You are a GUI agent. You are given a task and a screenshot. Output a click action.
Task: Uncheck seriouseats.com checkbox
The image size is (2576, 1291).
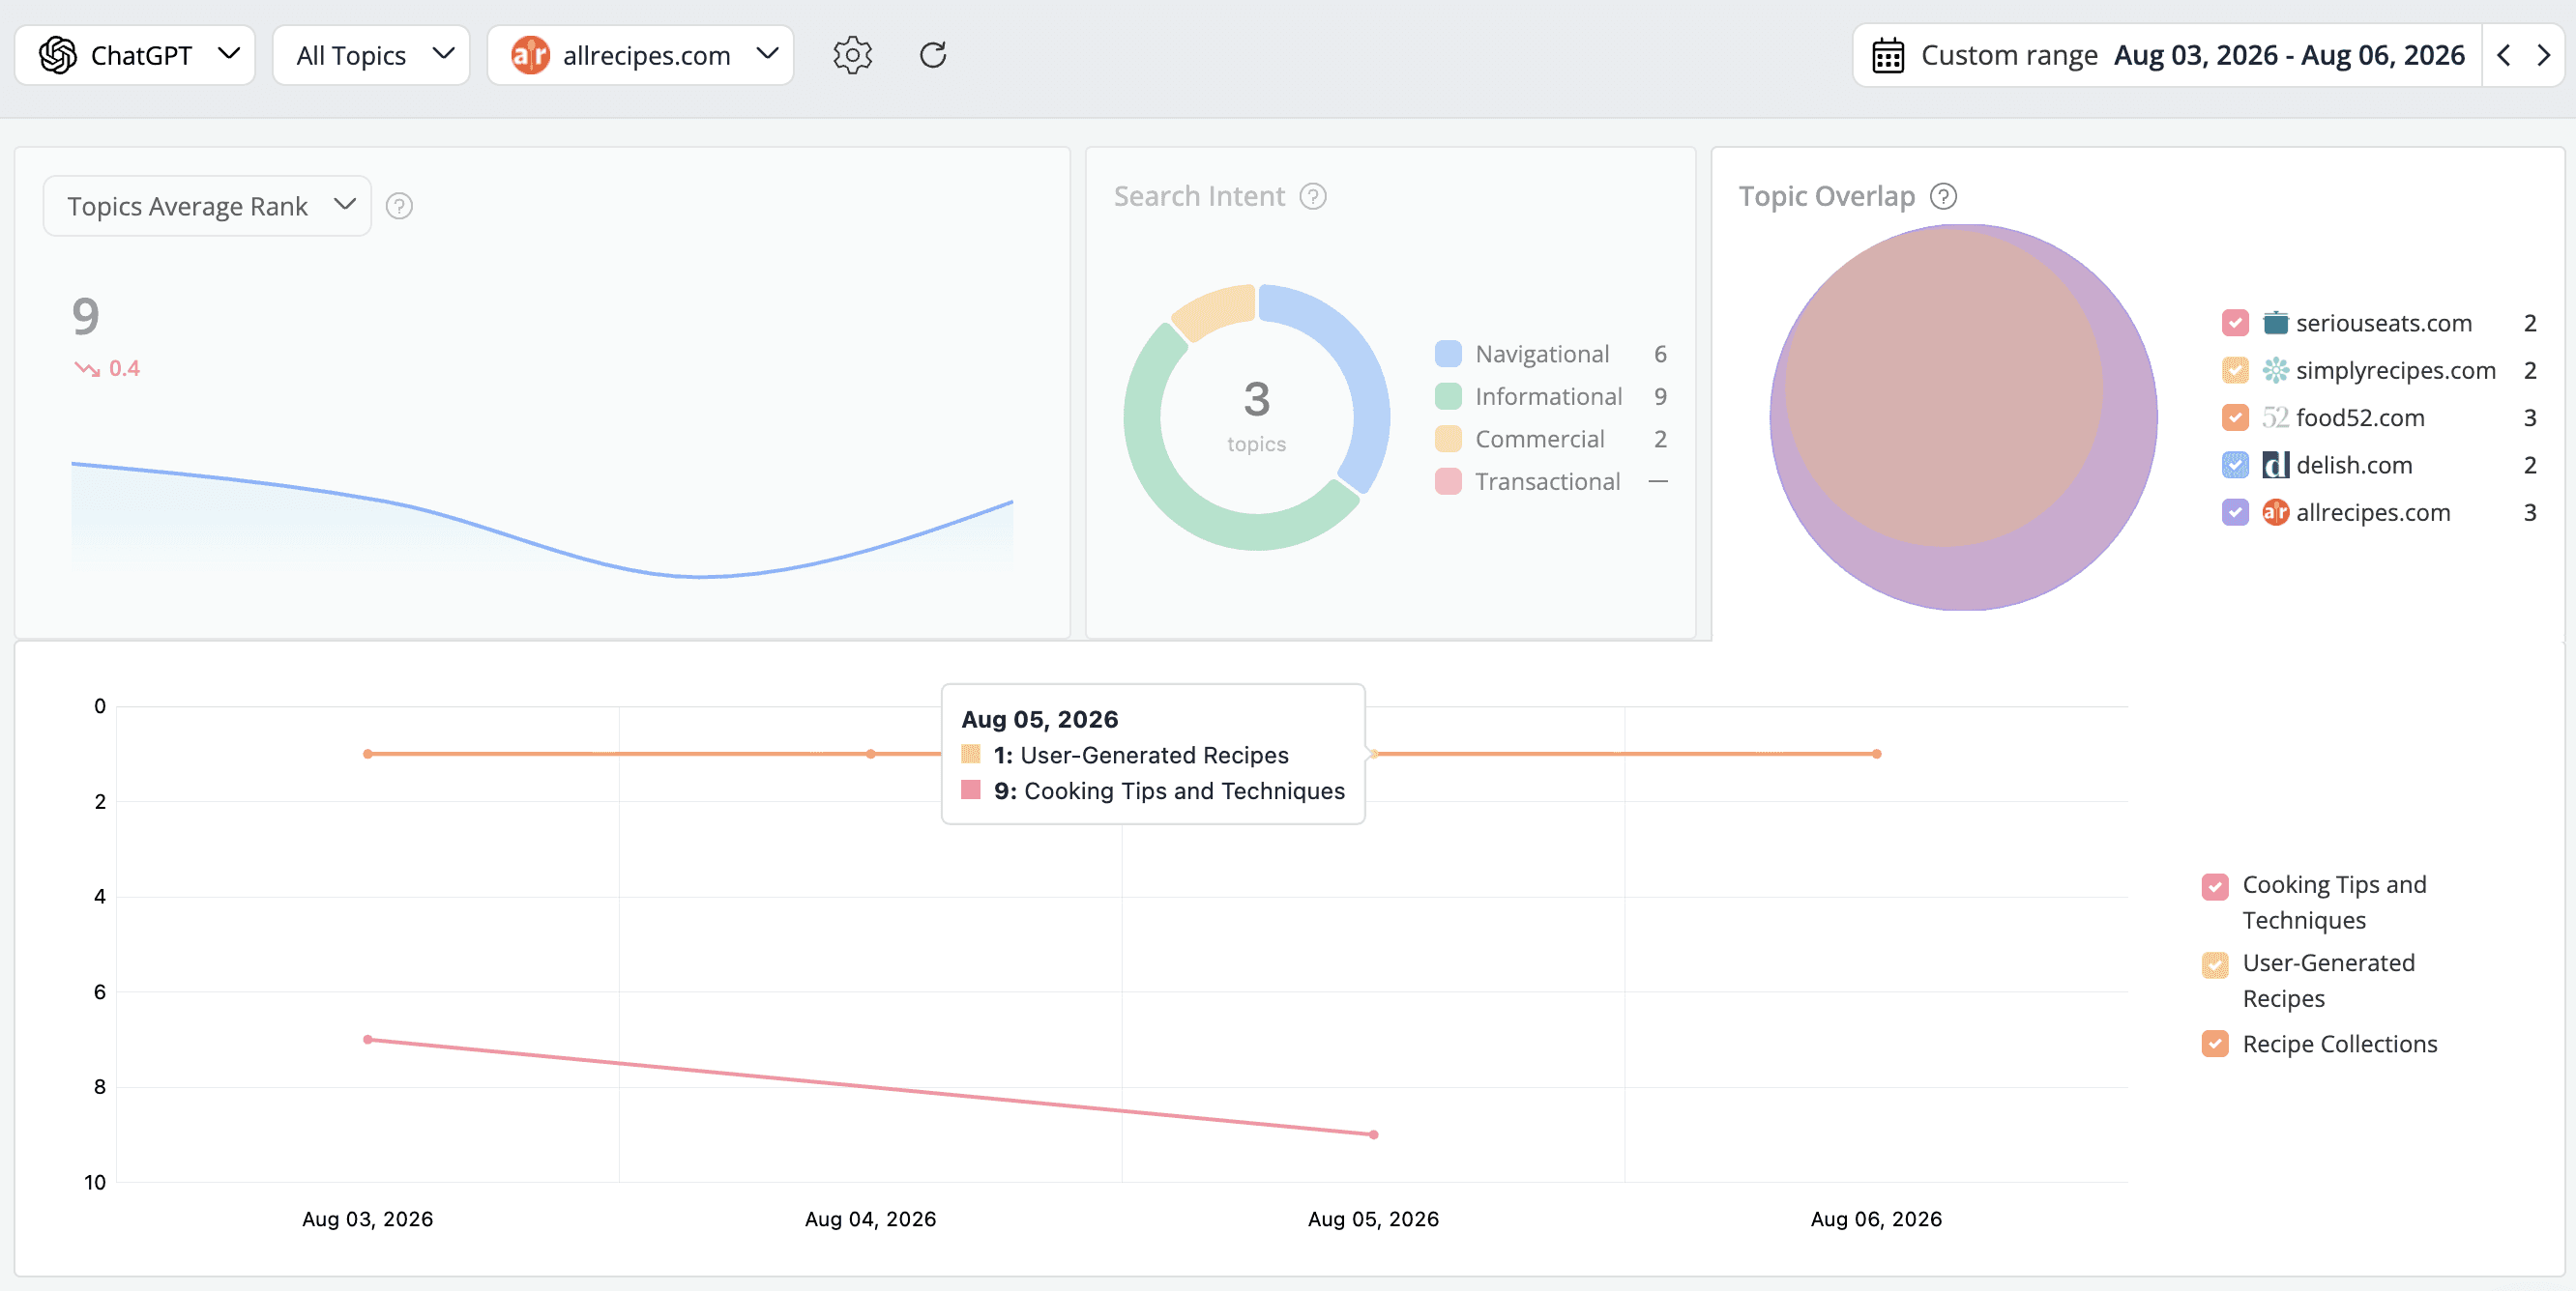2235,323
